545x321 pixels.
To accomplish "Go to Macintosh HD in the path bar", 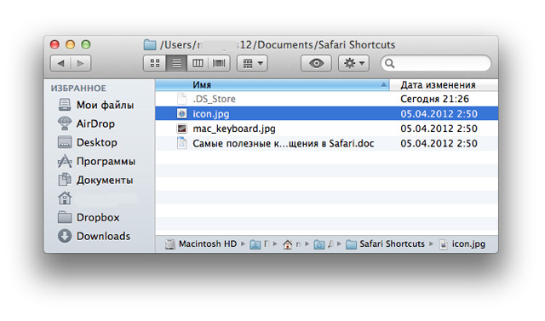I will (x=201, y=244).
